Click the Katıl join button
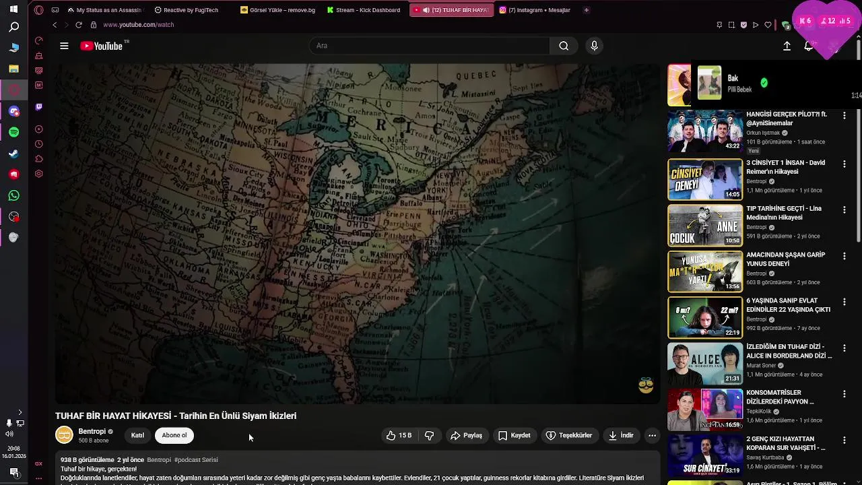 [137, 435]
